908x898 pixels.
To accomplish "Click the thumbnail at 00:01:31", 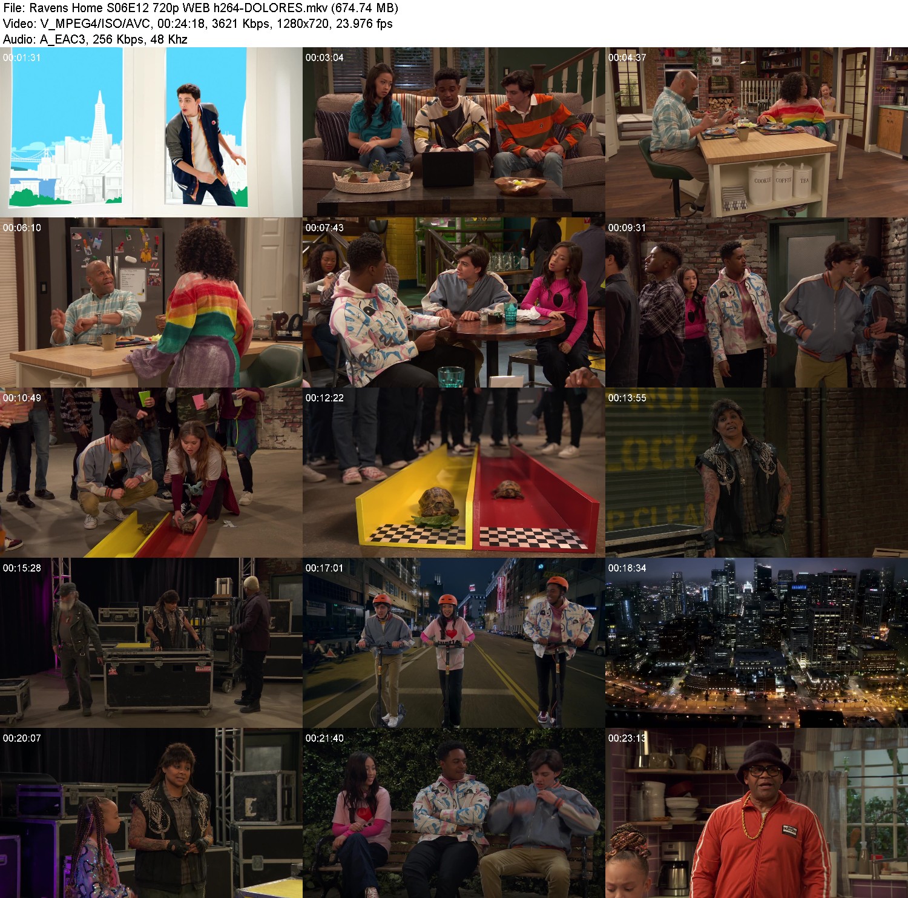I will click(151, 133).
